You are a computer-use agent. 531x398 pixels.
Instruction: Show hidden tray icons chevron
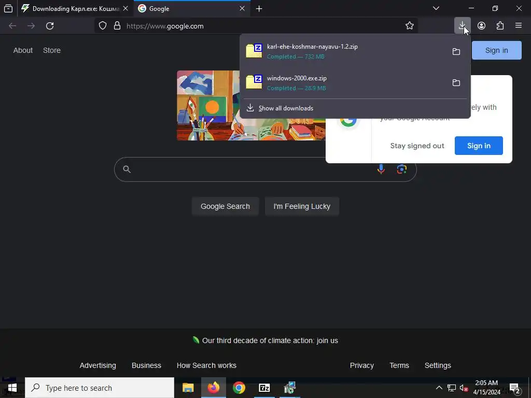point(439,388)
